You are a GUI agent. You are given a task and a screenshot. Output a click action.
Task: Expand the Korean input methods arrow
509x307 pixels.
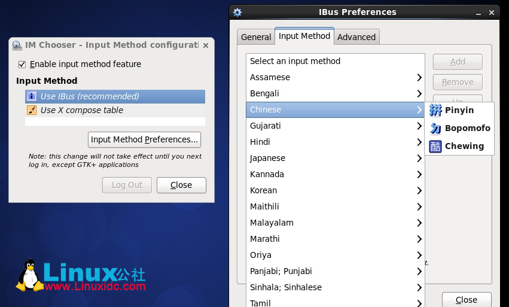click(419, 191)
